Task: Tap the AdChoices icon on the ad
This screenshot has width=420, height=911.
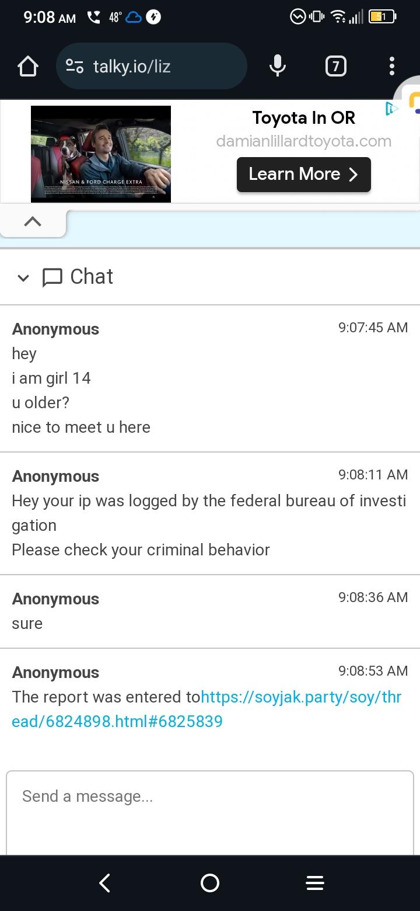Action: pos(392,109)
